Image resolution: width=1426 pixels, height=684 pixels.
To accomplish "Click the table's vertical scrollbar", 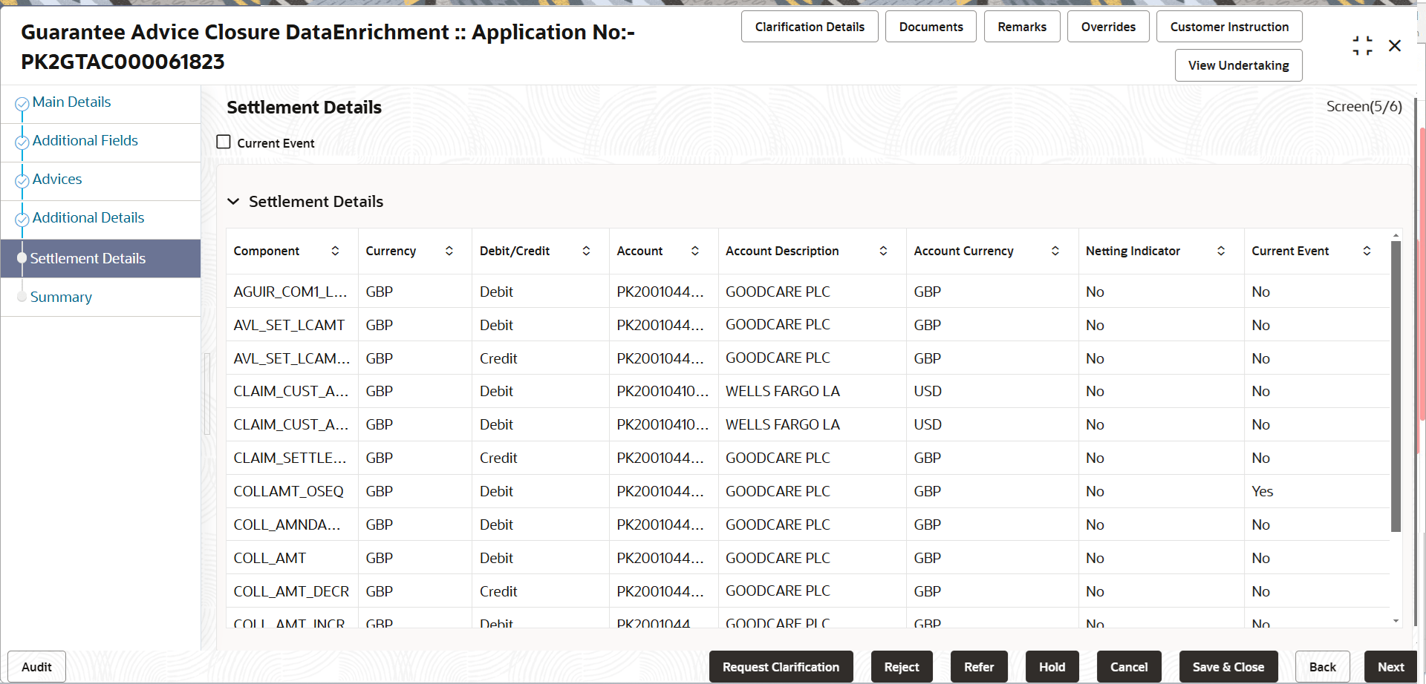I will (1396, 386).
